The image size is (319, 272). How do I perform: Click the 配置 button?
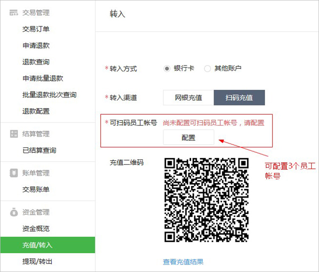coord(188,137)
